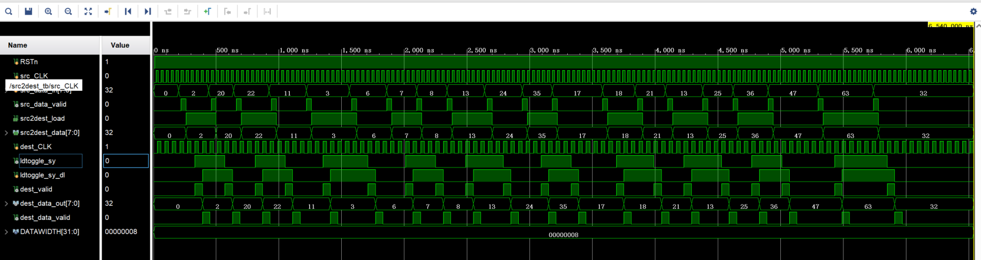Viewport: 981px width, 260px height.
Task: Zoom in on the waveform
Action: [x=48, y=11]
